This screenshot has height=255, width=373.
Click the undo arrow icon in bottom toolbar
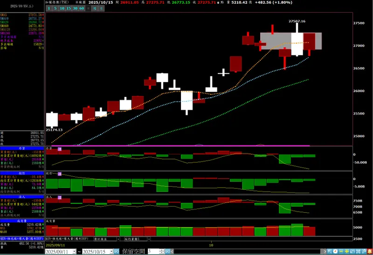click(352, 251)
